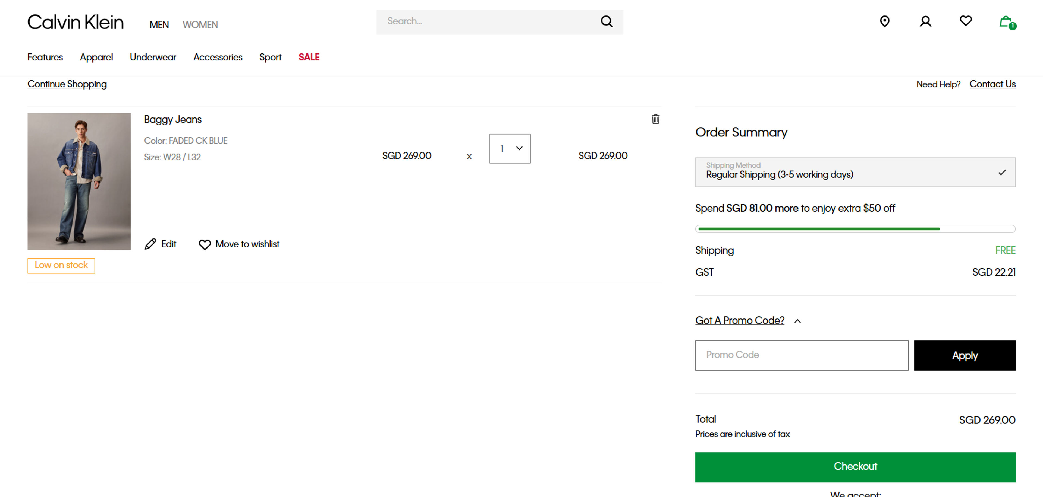This screenshot has height=497, width=1043.
Task: Click Continue Shopping link
Action: point(67,84)
